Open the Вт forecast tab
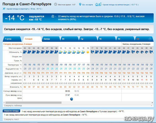This screenshot has height=123, width=156. pos(70,39)
